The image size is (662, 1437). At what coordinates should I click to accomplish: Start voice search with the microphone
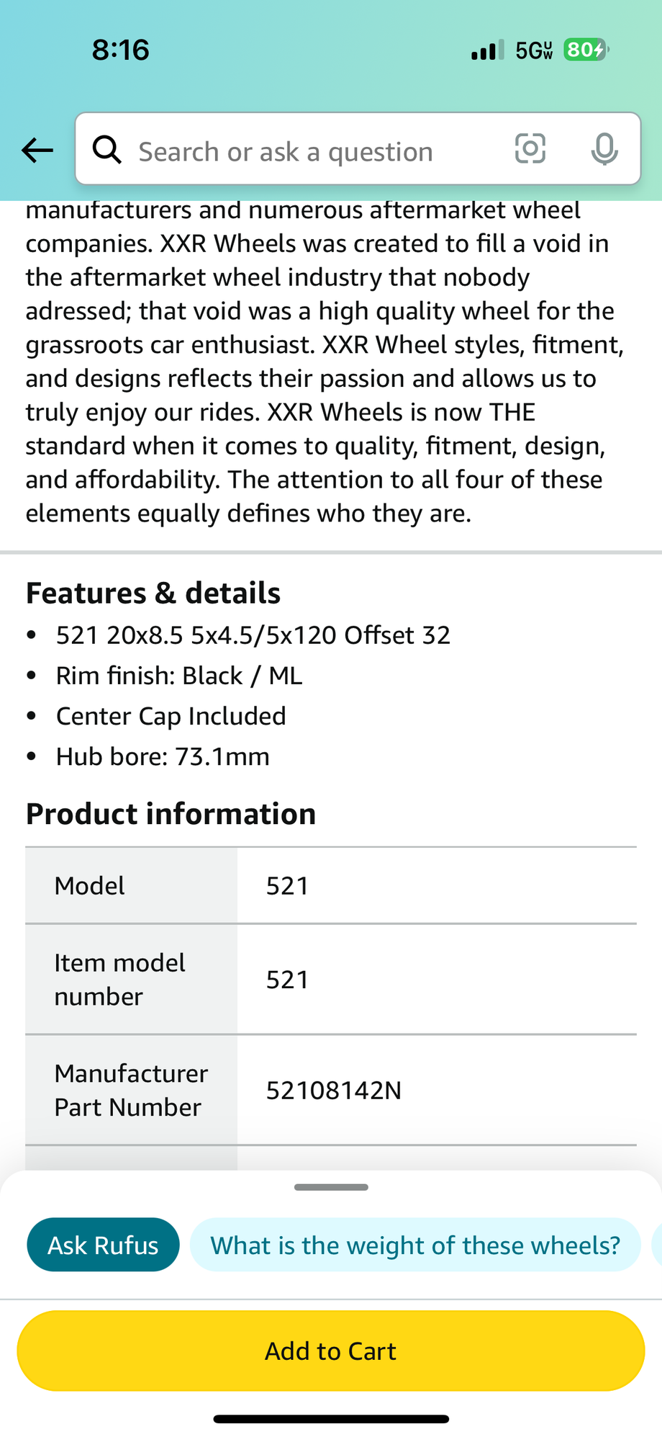604,149
